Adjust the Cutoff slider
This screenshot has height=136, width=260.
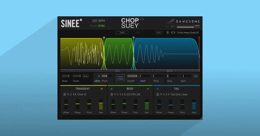point(132,76)
